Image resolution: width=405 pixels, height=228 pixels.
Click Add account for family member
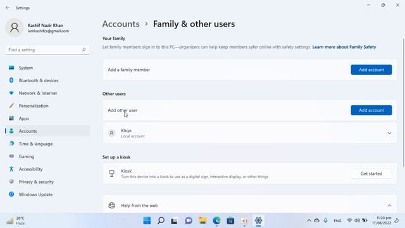click(x=371, y=70)
